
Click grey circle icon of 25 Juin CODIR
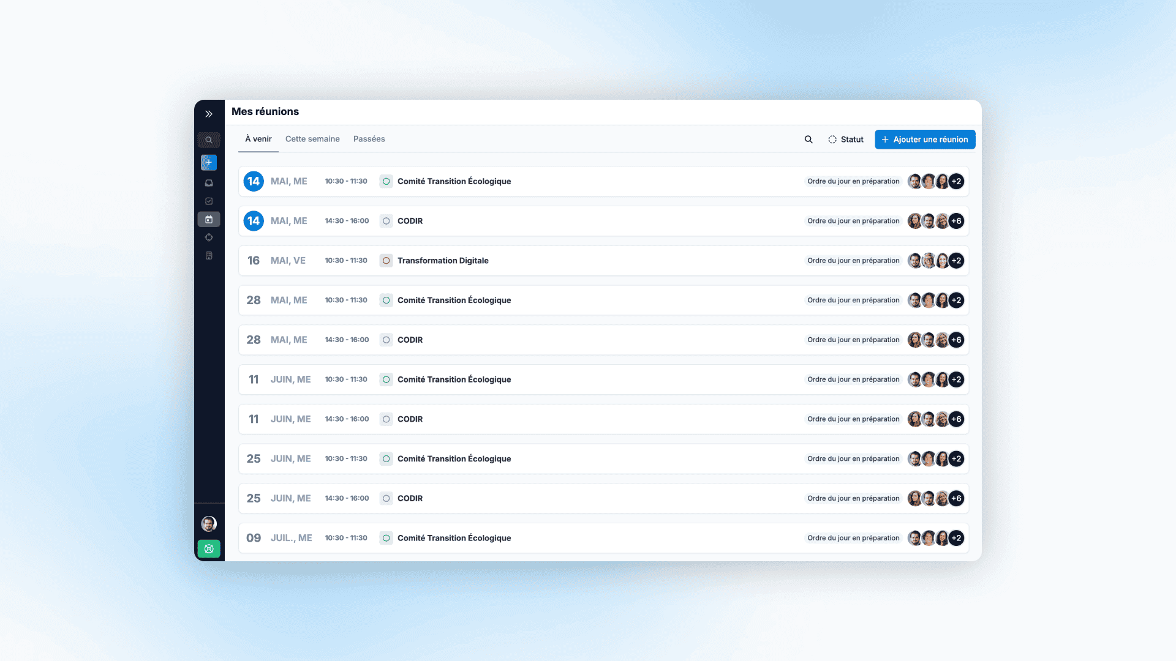(x=386, y=498)
